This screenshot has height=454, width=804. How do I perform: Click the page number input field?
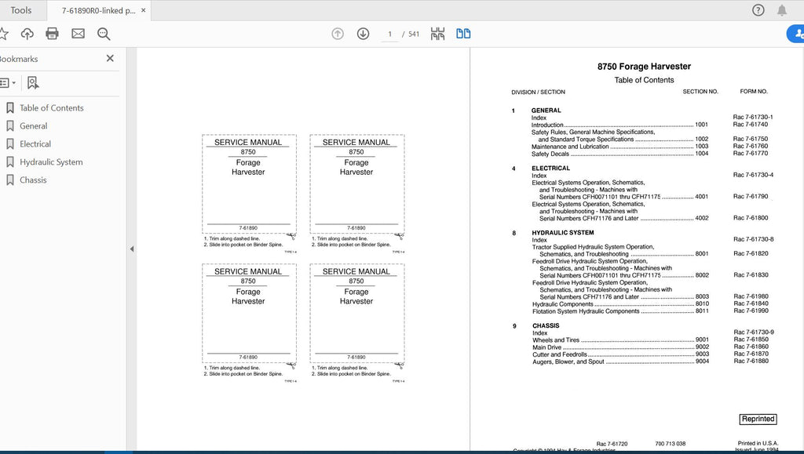click(x=389, y=35)
